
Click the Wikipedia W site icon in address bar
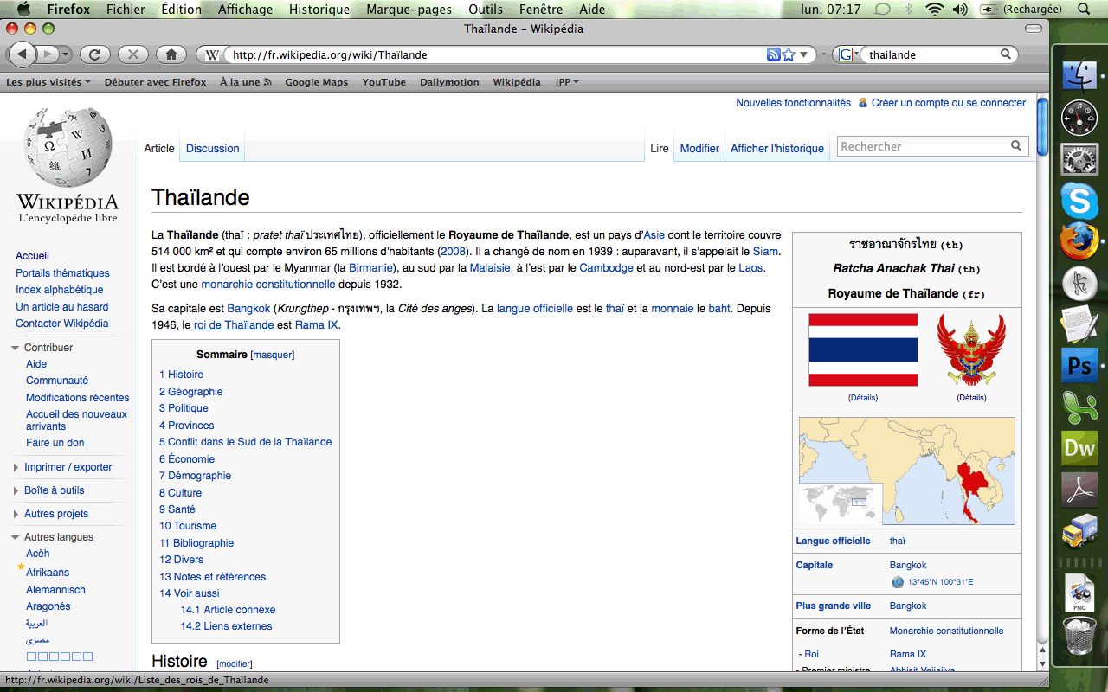click(212, 54)
